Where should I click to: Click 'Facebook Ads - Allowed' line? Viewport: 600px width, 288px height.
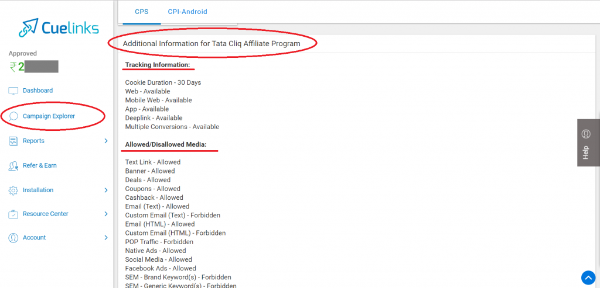click(x=161, y=269)
